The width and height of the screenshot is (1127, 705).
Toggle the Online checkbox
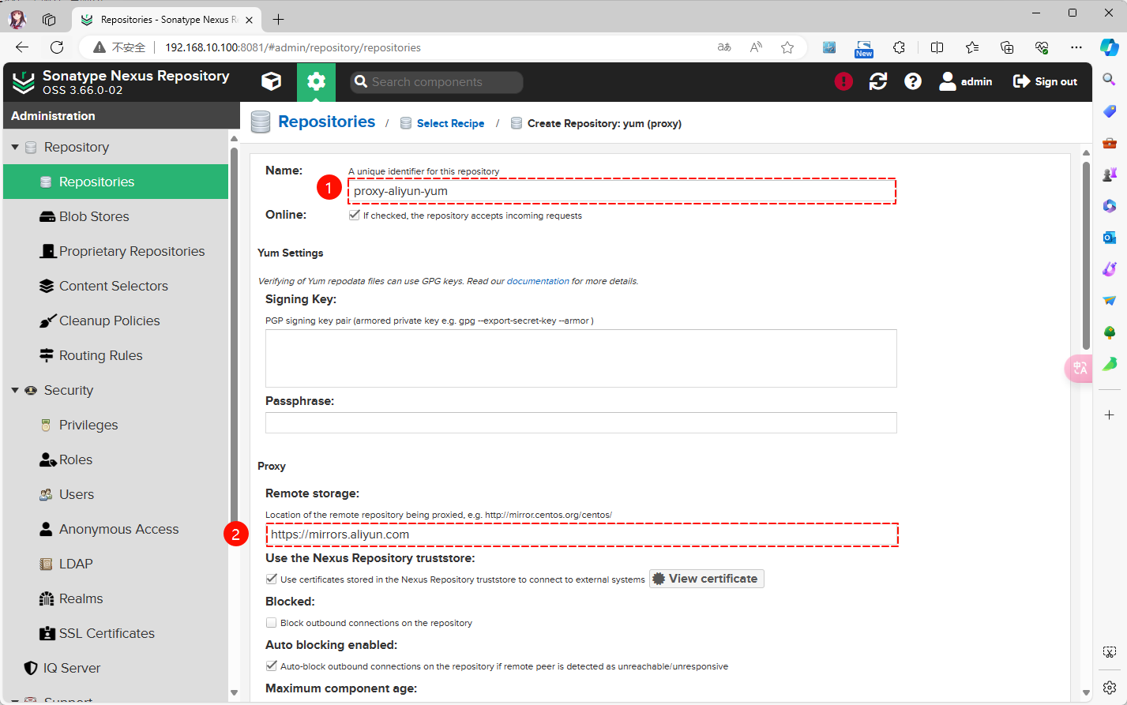[355, 216]
